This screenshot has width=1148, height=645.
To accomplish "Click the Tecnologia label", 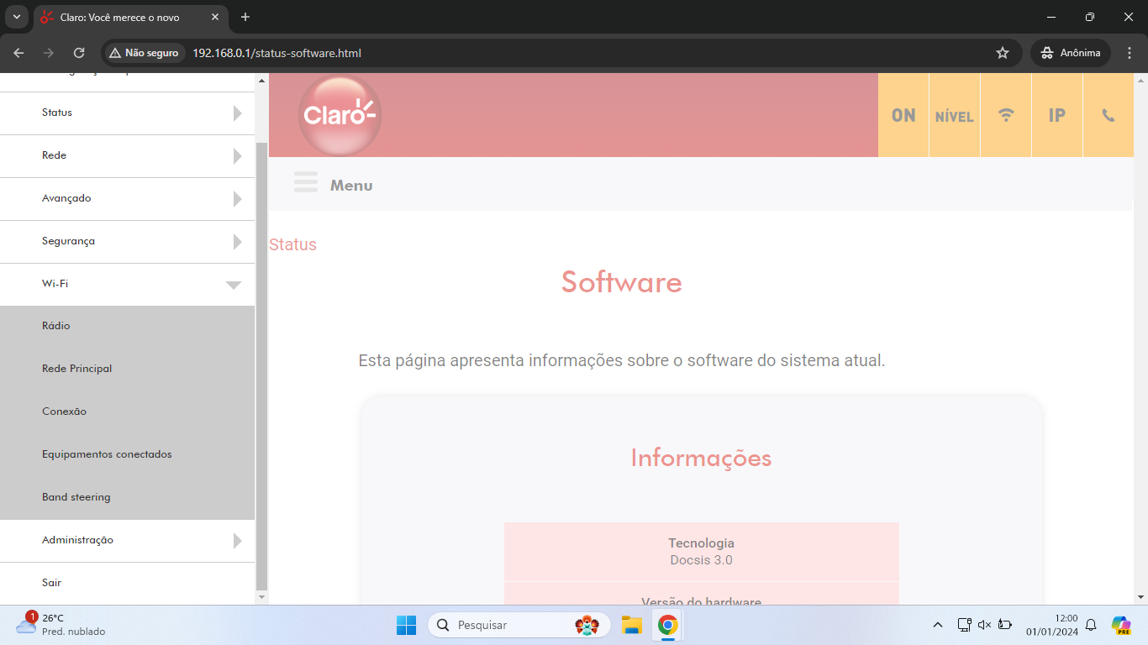I will tap(701, 543).
